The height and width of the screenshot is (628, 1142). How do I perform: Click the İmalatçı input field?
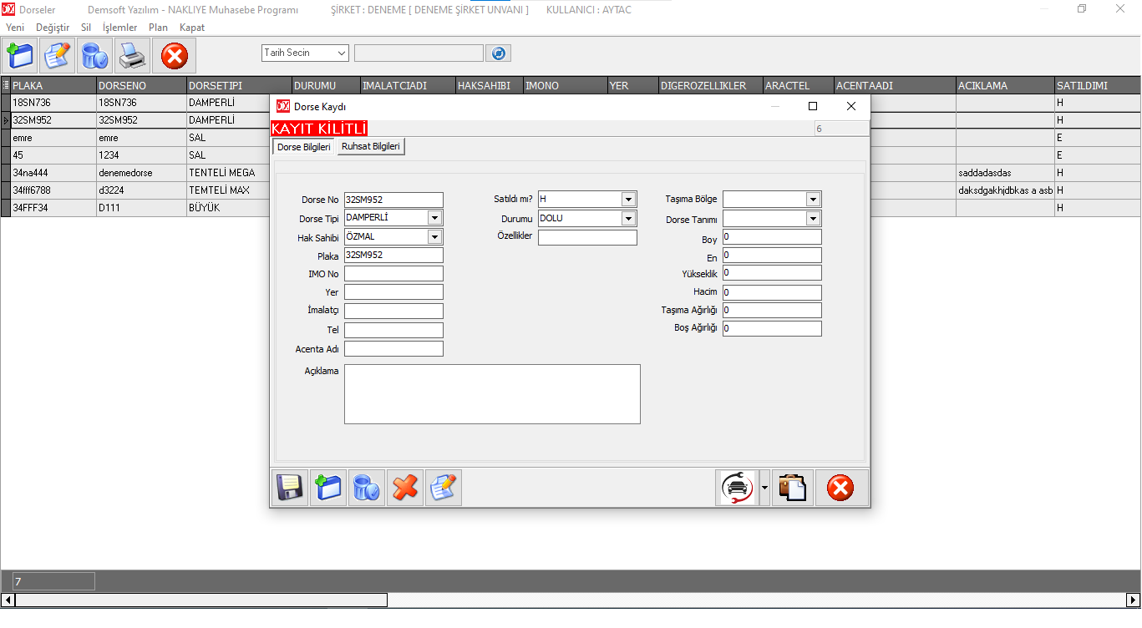(x=393, y=311)
